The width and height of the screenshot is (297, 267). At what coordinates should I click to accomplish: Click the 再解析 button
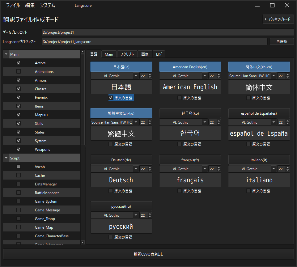click(x=282, y=41)
